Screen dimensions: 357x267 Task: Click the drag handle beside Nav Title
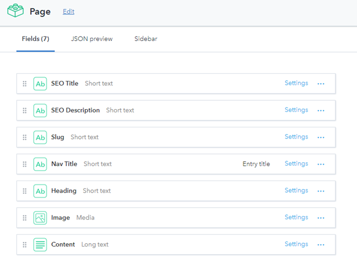coord(24,164)
